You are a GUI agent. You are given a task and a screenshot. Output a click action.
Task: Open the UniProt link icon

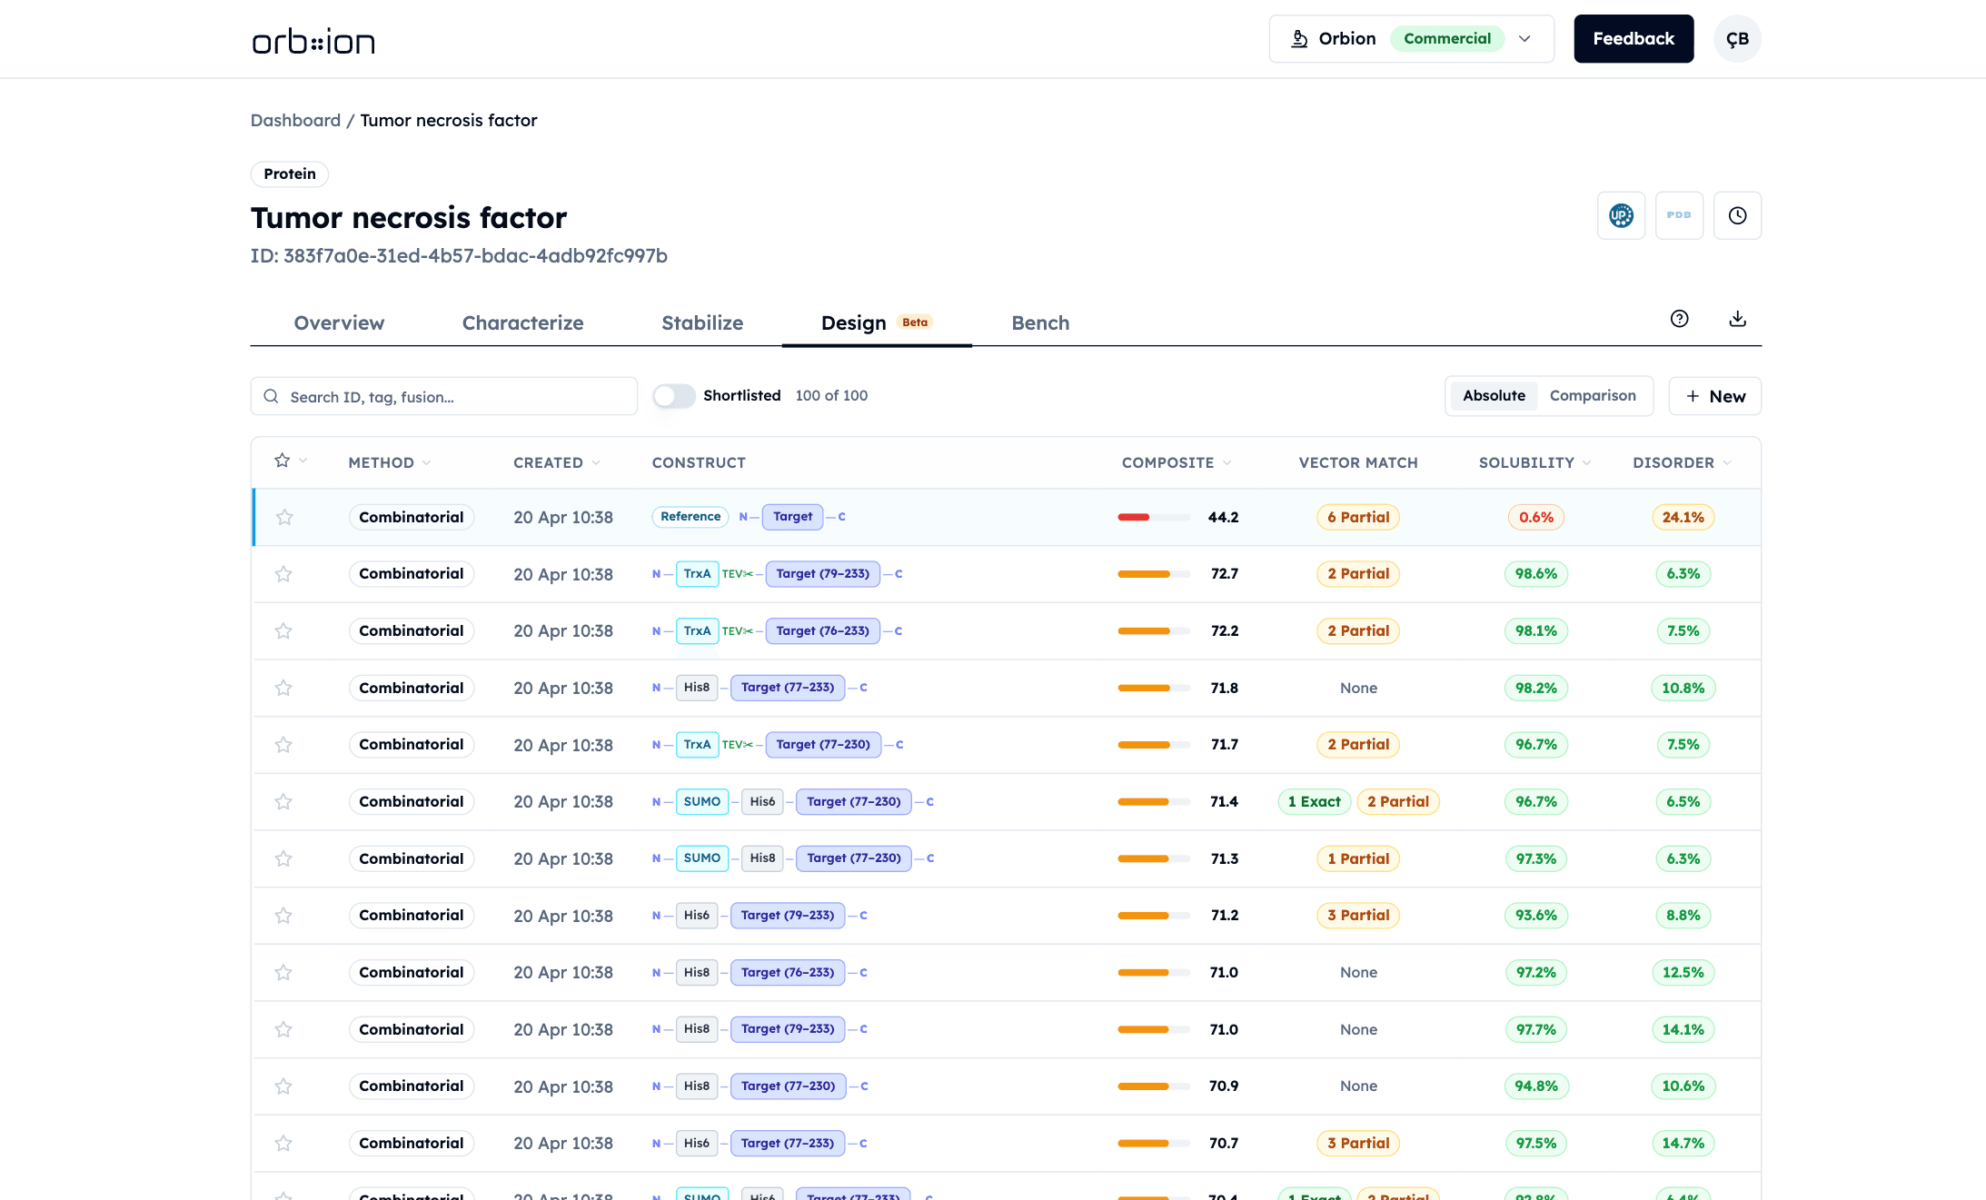[1621, 215]
